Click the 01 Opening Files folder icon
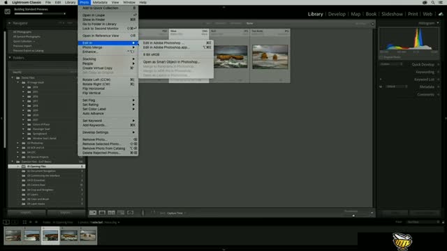 pyautogui.click(x=24, y=167)
